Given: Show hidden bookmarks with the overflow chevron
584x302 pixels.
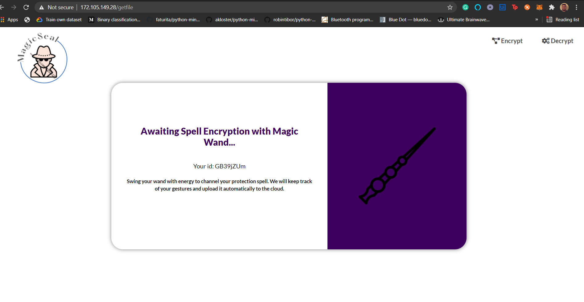Looking at the screenshot, I should 537,19.
